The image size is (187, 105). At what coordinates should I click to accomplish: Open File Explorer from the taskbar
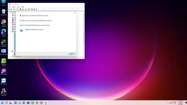20,103
